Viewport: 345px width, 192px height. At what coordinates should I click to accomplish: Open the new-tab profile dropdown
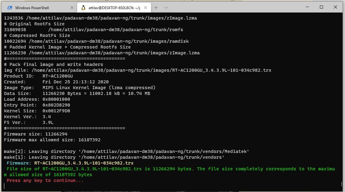point(166,8)
